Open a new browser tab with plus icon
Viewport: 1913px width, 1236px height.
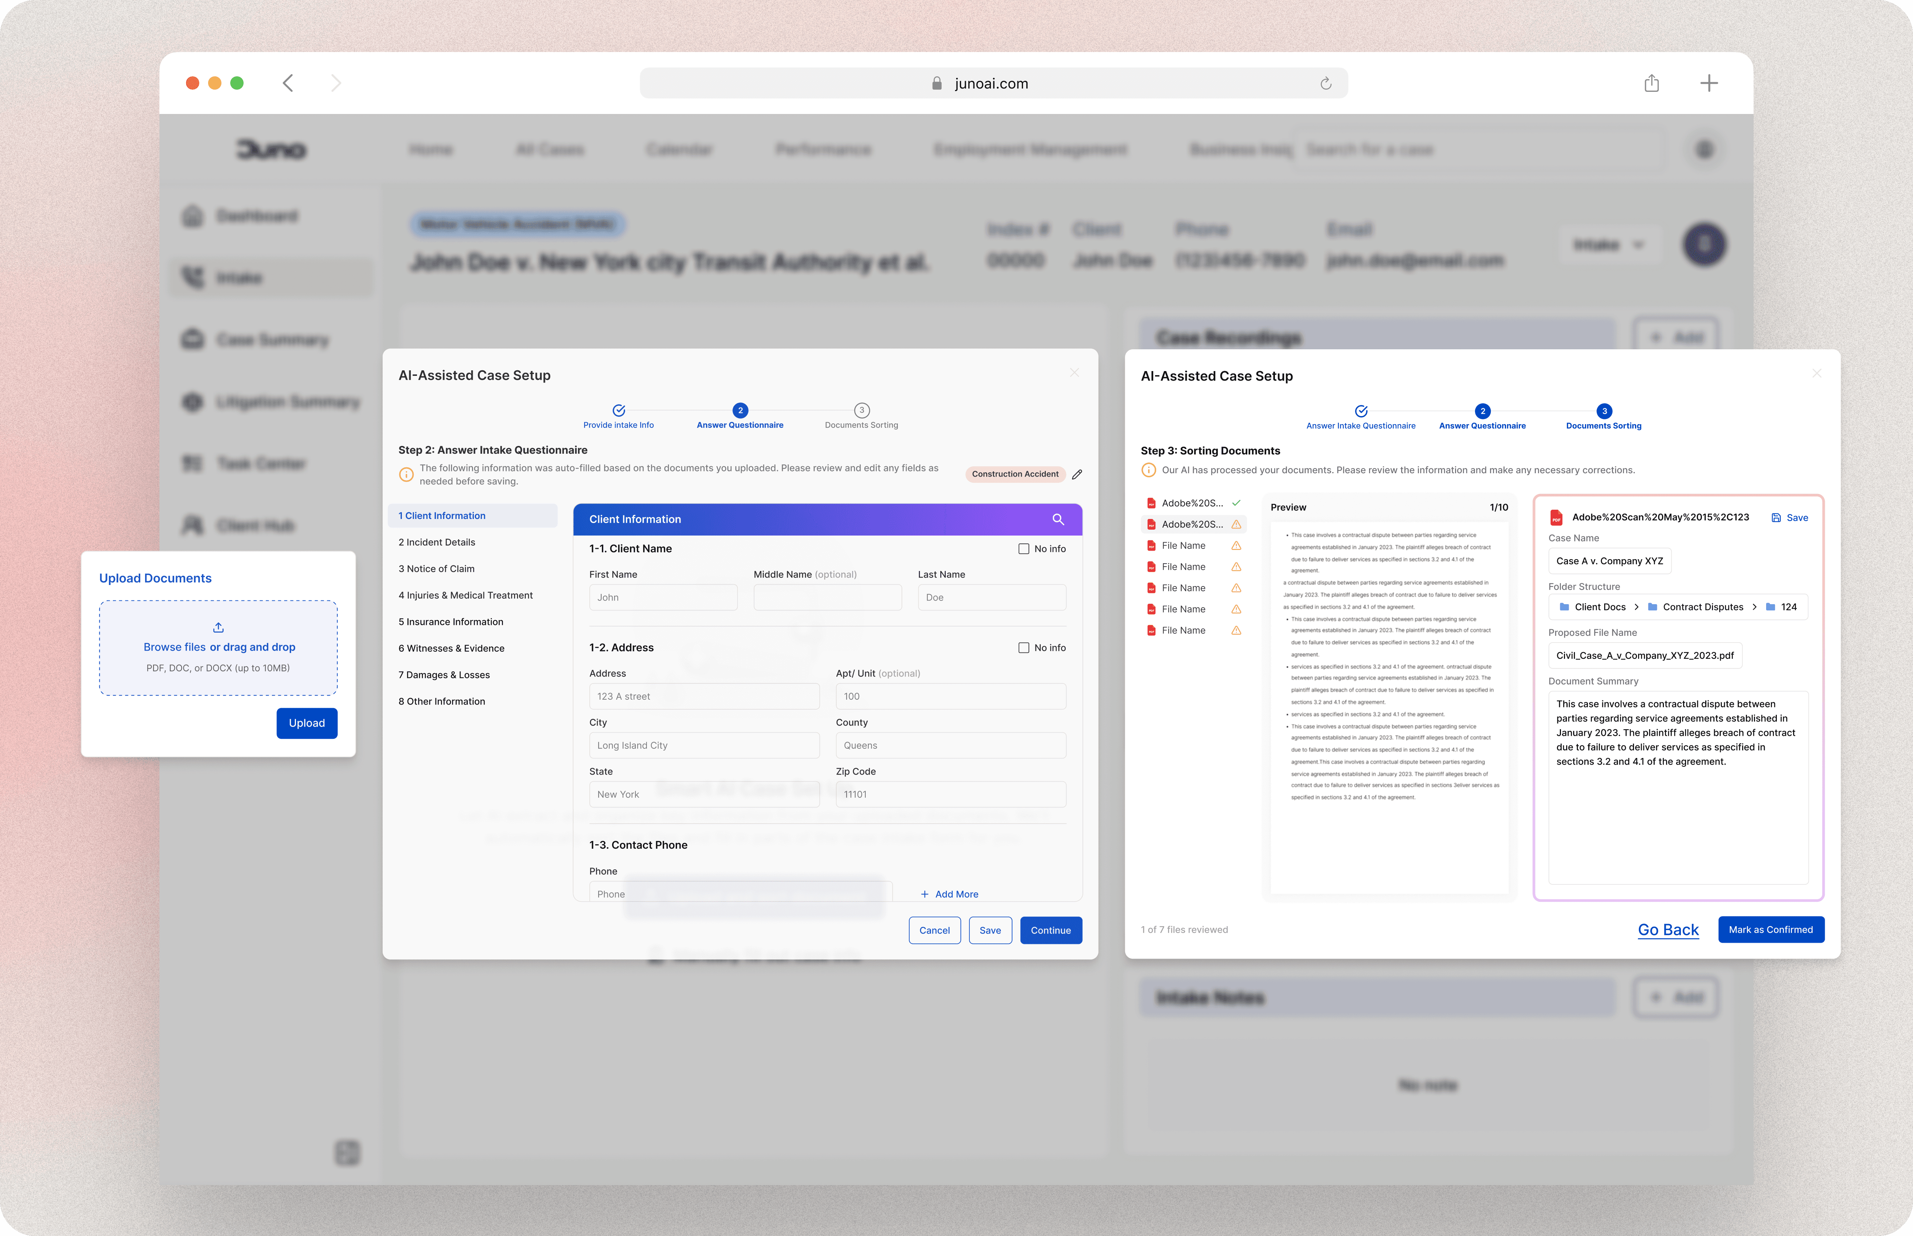1708,83
